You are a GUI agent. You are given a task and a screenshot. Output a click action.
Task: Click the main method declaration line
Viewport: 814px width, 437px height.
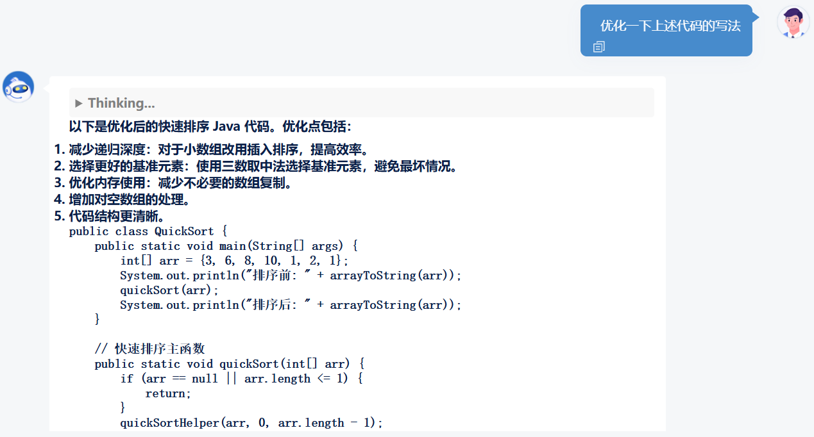click(226, 246)
